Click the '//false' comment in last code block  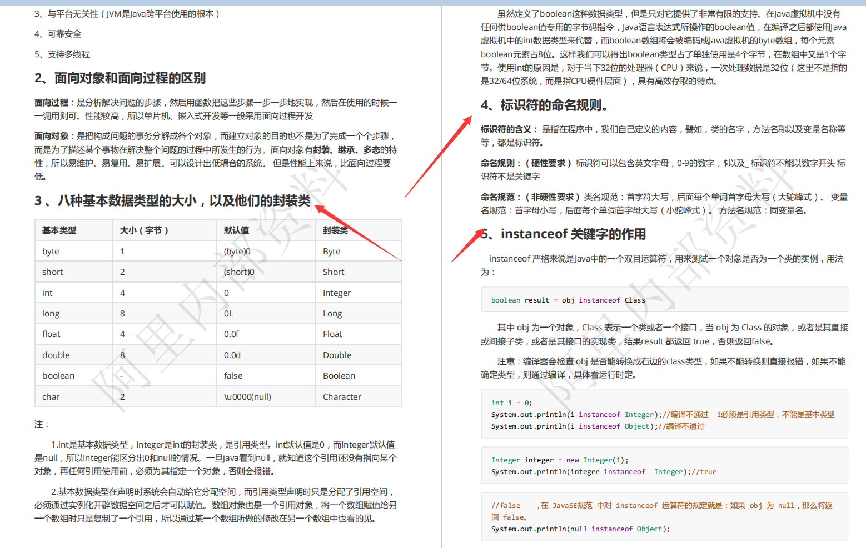click(x=506, y=505)
